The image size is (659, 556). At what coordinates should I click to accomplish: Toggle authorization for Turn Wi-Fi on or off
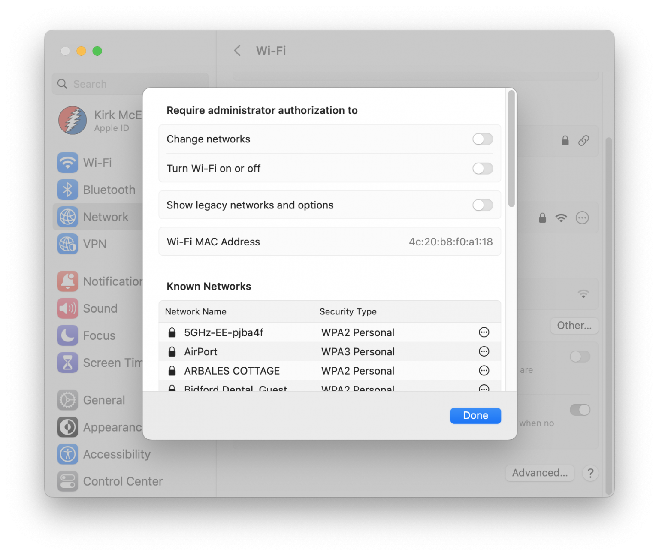tap(482, 169)
